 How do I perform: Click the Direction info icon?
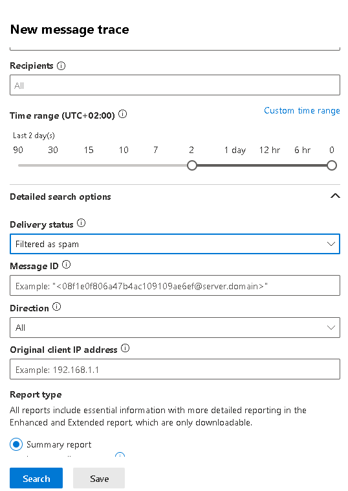[56, 307]
